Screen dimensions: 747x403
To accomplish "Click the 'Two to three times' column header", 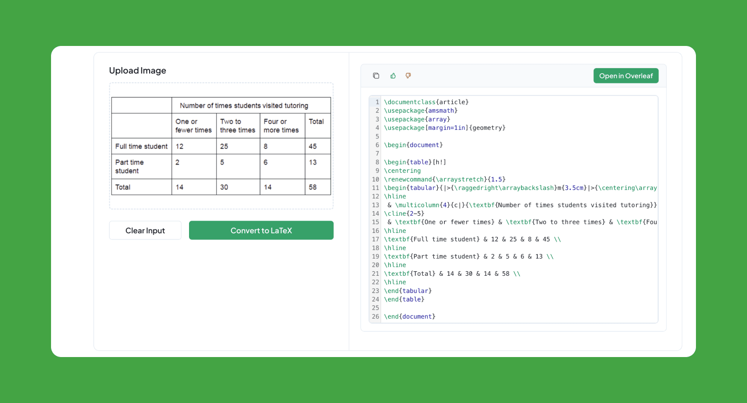I will tap(238, 126).
